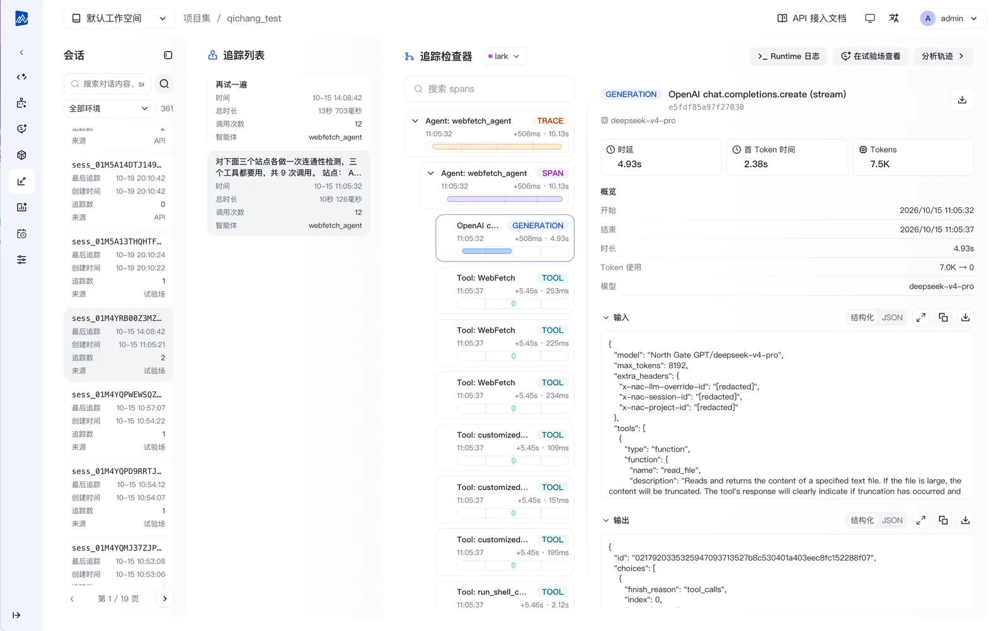Open the code brackets sidebar icon
The width and height of the screenshot is (1008, 631).
coord(21,77)
